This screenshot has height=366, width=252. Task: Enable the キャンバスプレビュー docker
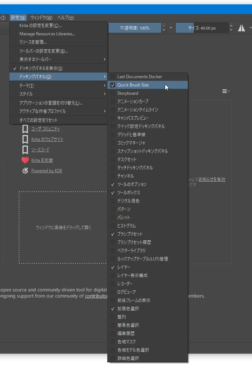pyautogui.click(x=148, y=118)
